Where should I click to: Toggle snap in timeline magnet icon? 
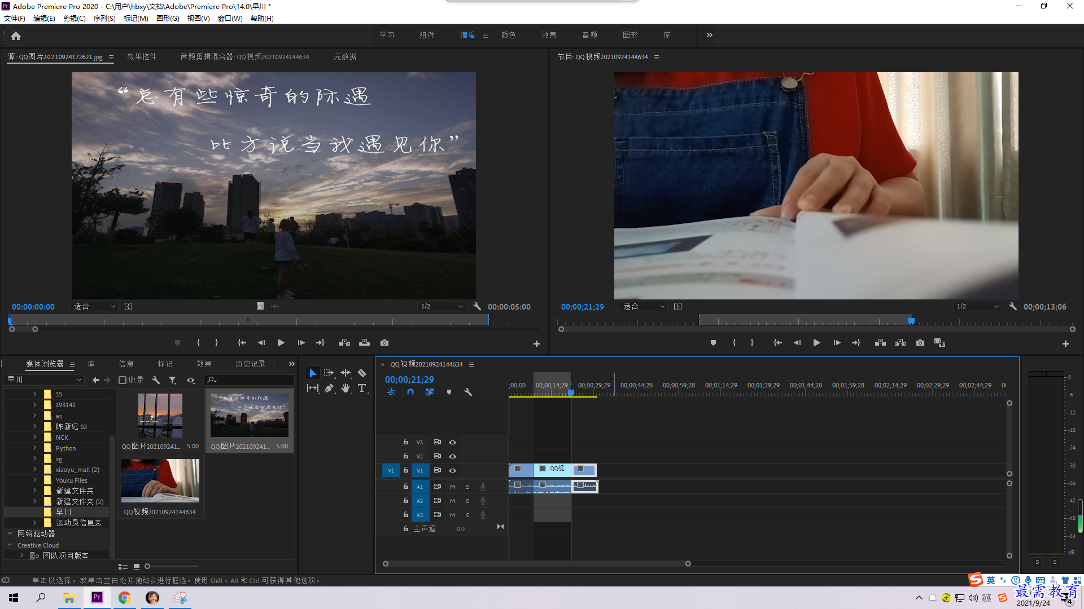point(410,392)
